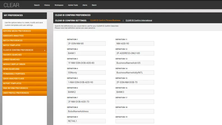
Task: Open the Admin Tools menu
Action: pyautogui.click(x=73, y=5)
